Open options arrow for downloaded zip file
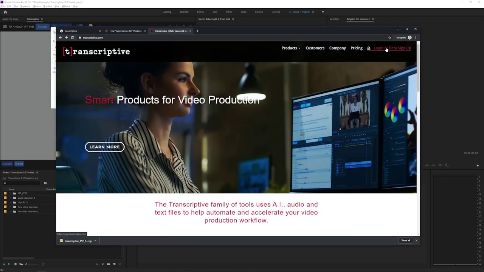 point(95,241)
